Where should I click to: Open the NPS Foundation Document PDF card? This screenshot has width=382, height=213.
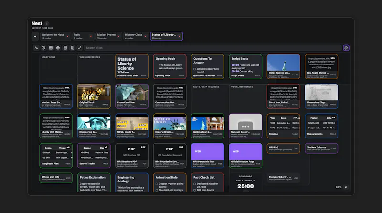(x=170, y=156)
